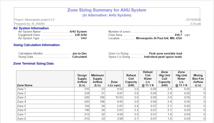The height and width of the screenshot is (123, 214).
Task: Click Zone 3 reheat coil capacity '3.9'
Action: [x=136, y=98]
